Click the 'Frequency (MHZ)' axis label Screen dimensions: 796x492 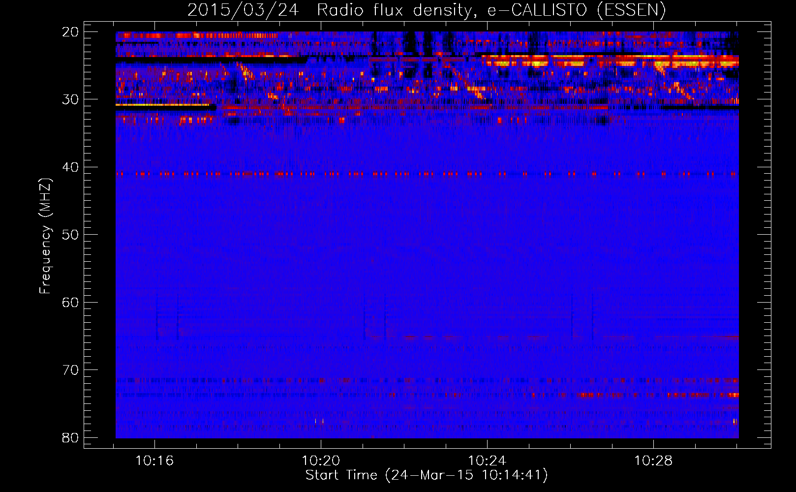45,236
